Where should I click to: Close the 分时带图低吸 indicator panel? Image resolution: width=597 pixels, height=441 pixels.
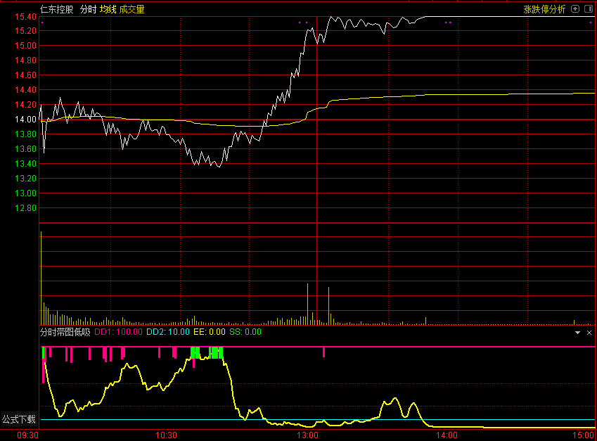[589, 333]
